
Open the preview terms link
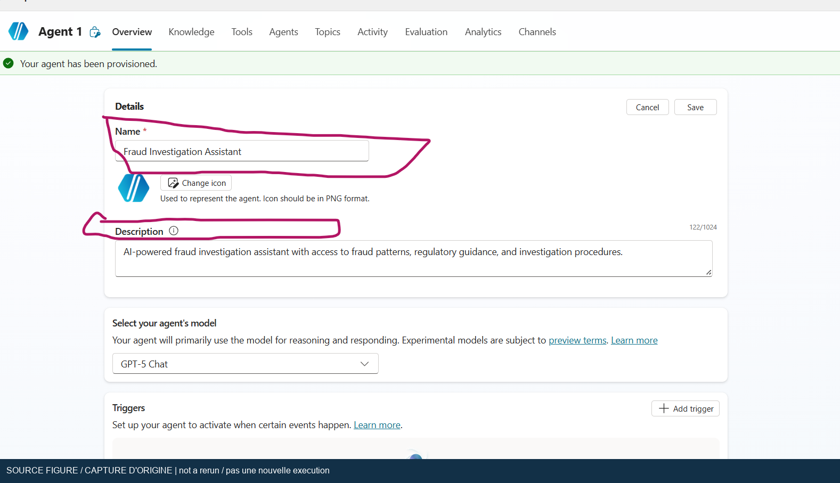point(577,340)
